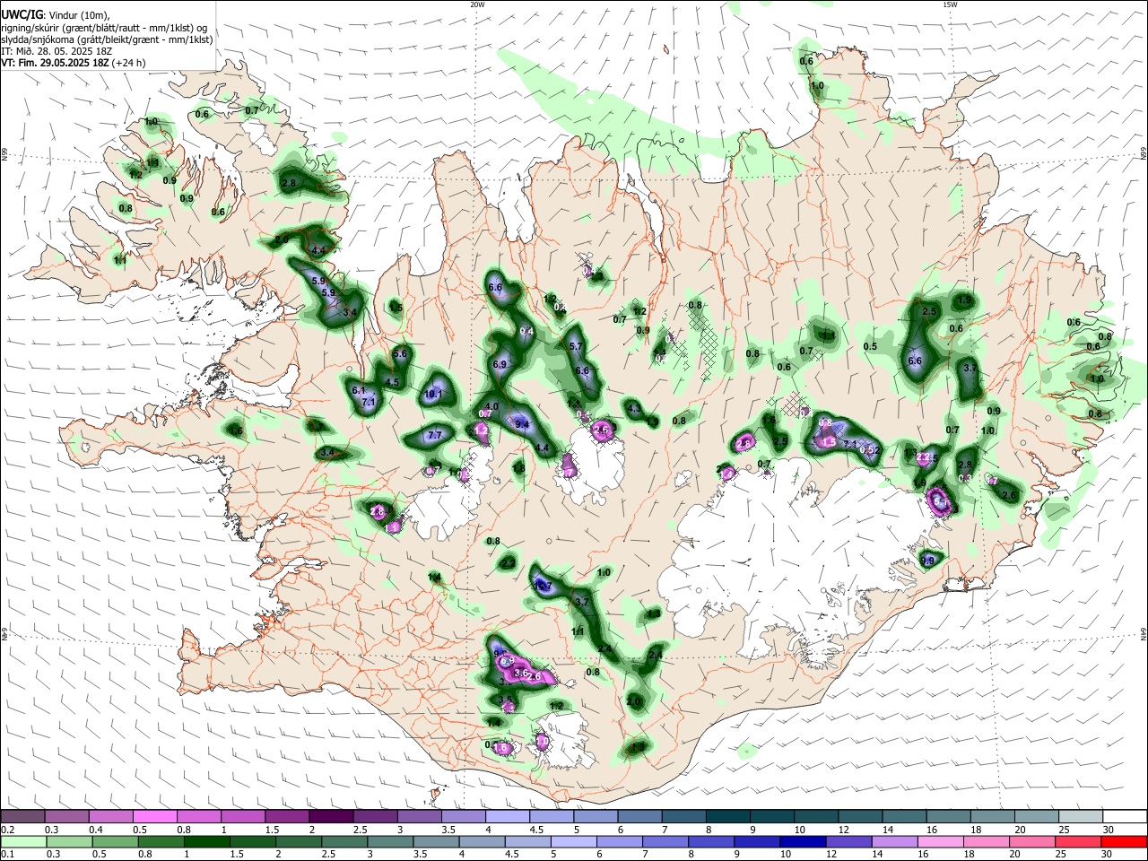The image size is (1148, 861).
Task: Click the 15W longitude label at top
Action: tap(950, 4)
